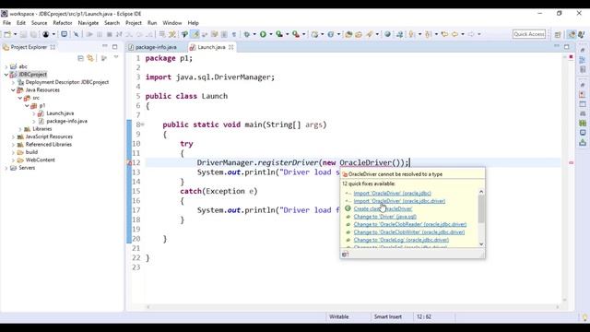Close the Launch.java editor tab

tap(231, 47)
